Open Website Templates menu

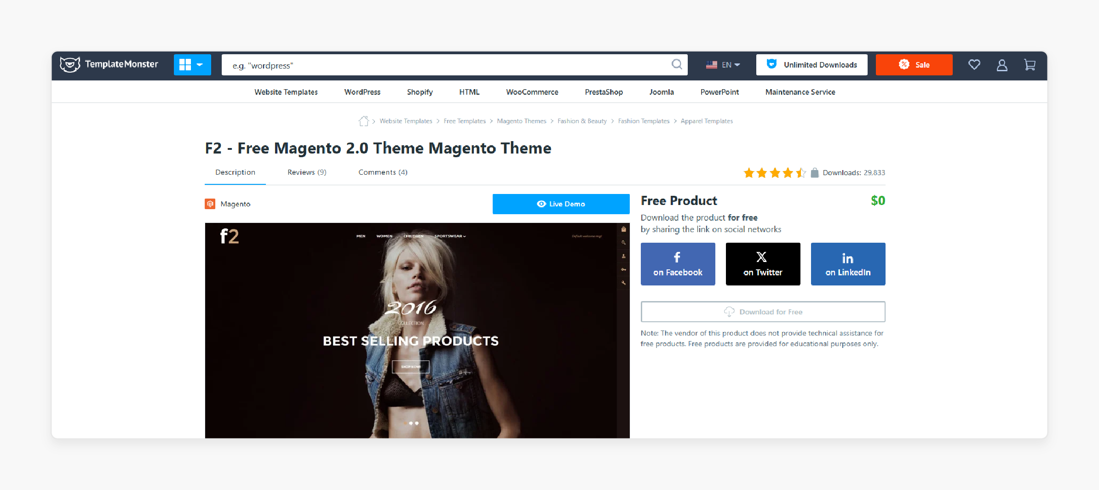click(286, 92)
